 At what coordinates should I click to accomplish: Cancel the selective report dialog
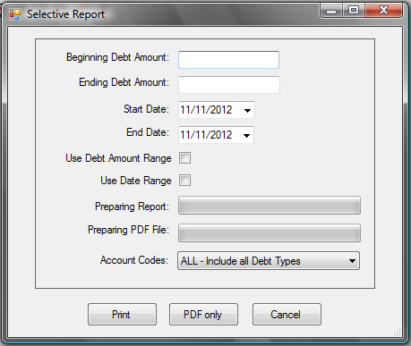coord(287,315)
